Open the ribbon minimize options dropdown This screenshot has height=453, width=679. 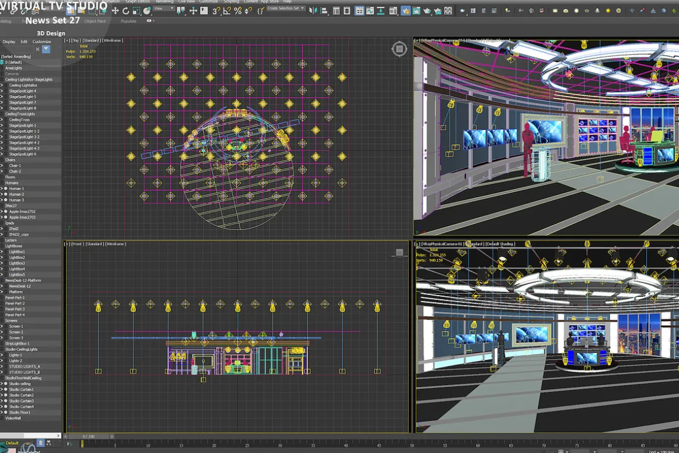click(149, 21)
